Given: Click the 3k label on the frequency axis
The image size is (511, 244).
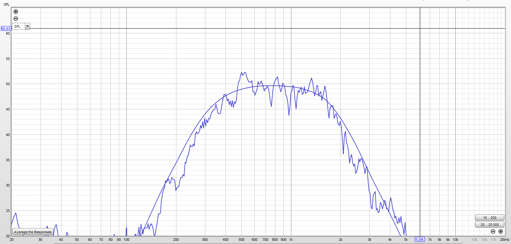Looking at the screenshot, I should (x=370, y=240).
